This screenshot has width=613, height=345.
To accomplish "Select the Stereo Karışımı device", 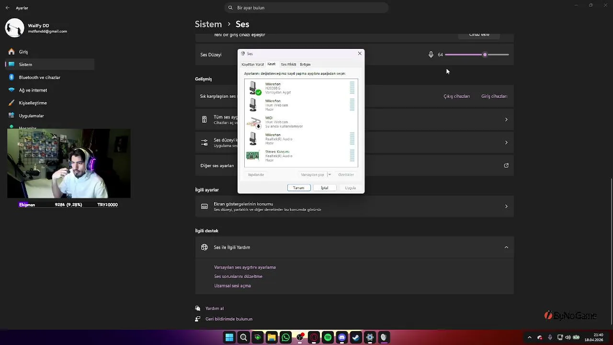I will 301,156.
